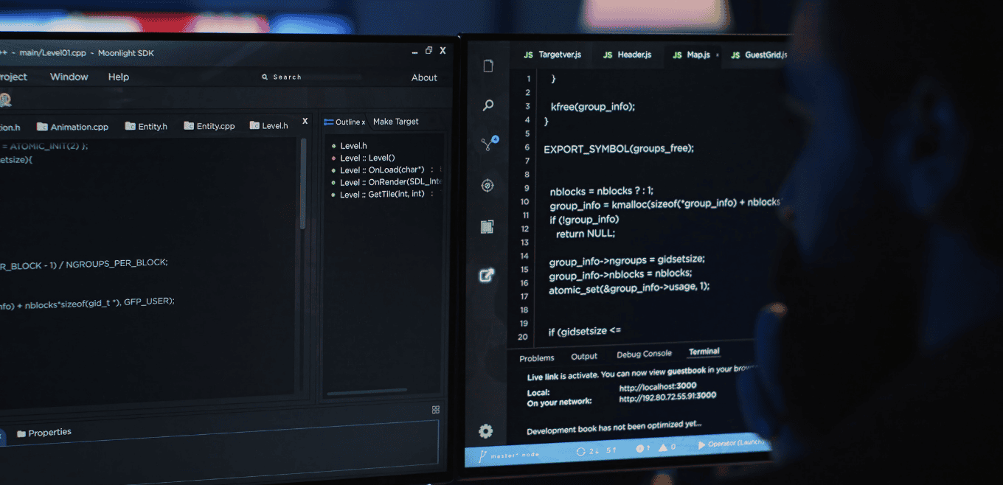Open the Run and Debug target icon

pos(487,186)
